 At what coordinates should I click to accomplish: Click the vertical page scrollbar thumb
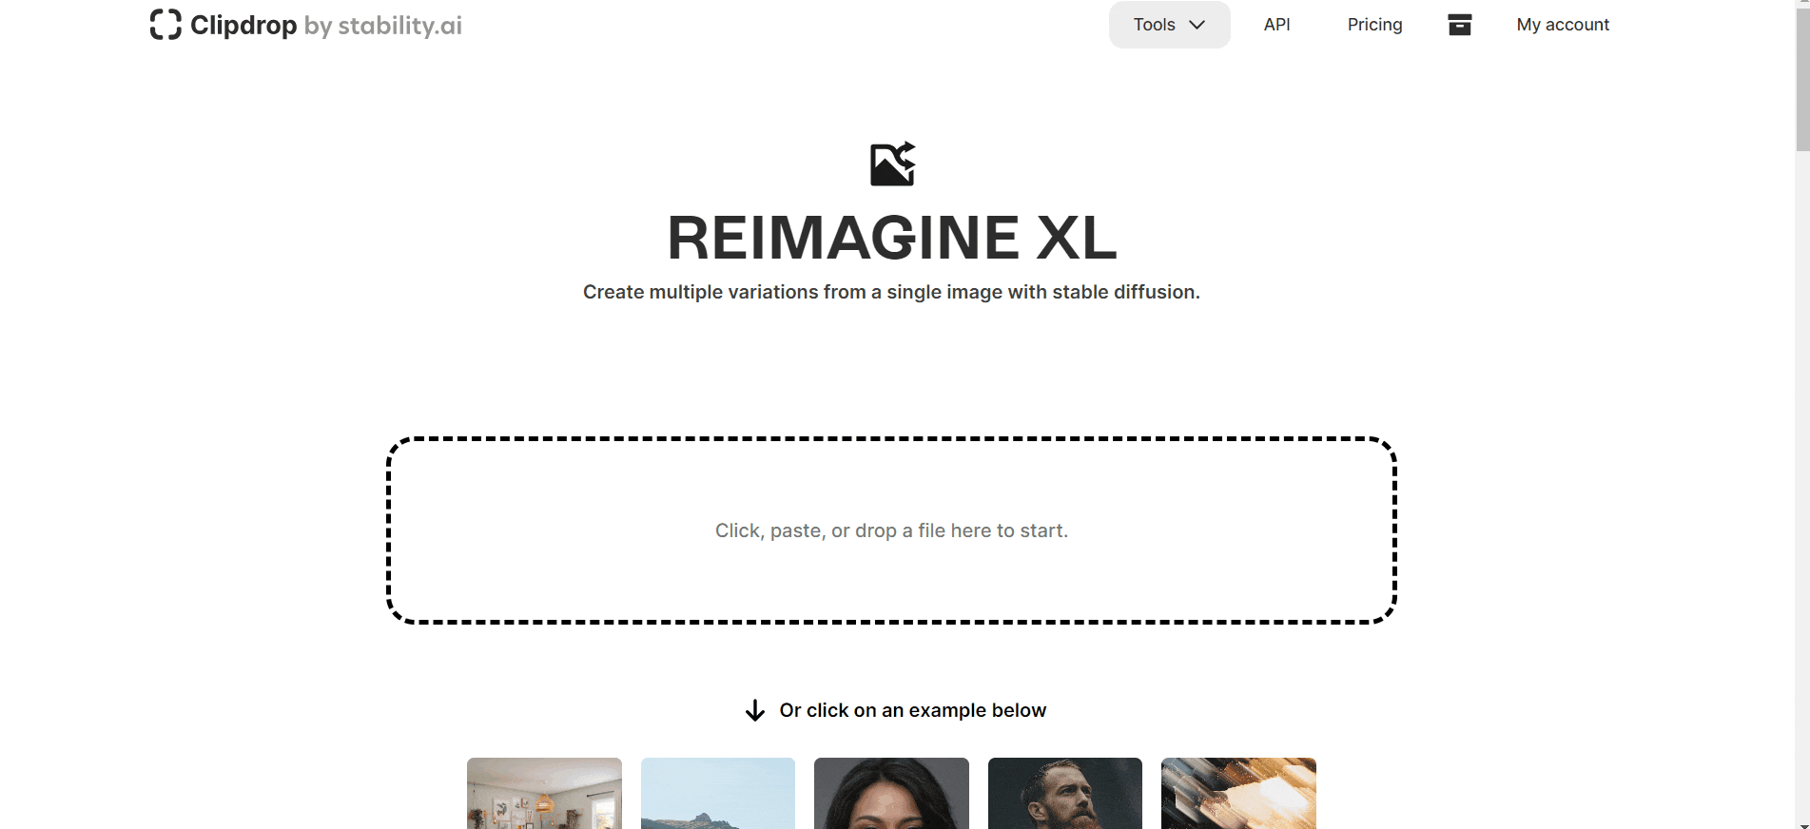(x=1802, y=81)
